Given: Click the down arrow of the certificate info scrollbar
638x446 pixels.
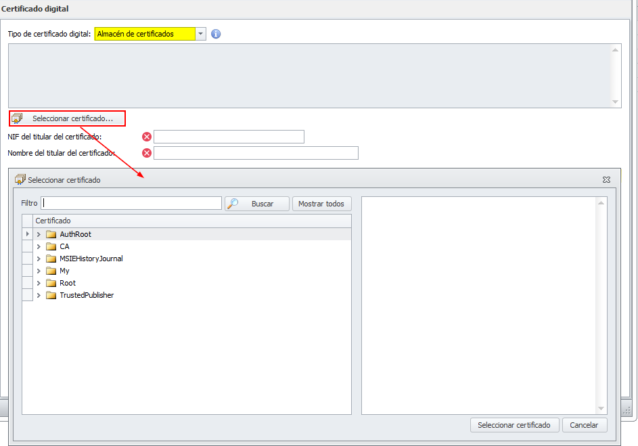Looking at the screenshot, I should coord(615,102).
